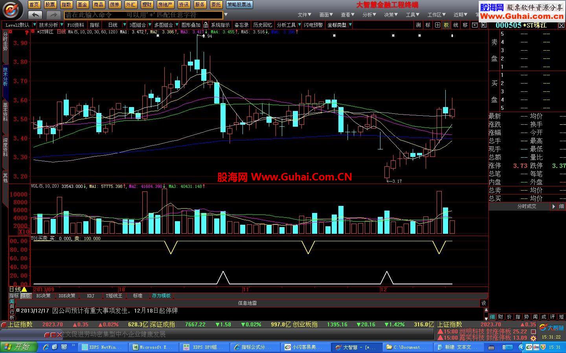Click the crosshair grid icon in toolbar
Image resolution: width=566 pixels, height=353 pixels.
click(437, 25)
